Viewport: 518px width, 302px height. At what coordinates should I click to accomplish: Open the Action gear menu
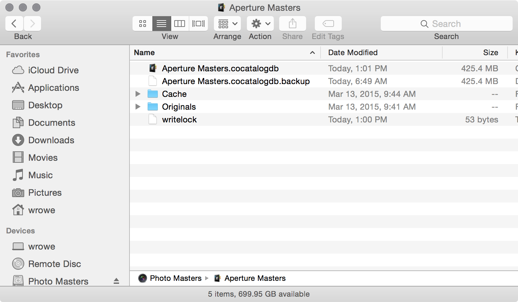click(x=260, y=24)
